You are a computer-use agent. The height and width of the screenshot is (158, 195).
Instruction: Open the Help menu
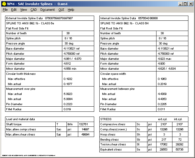coord(71,10)
